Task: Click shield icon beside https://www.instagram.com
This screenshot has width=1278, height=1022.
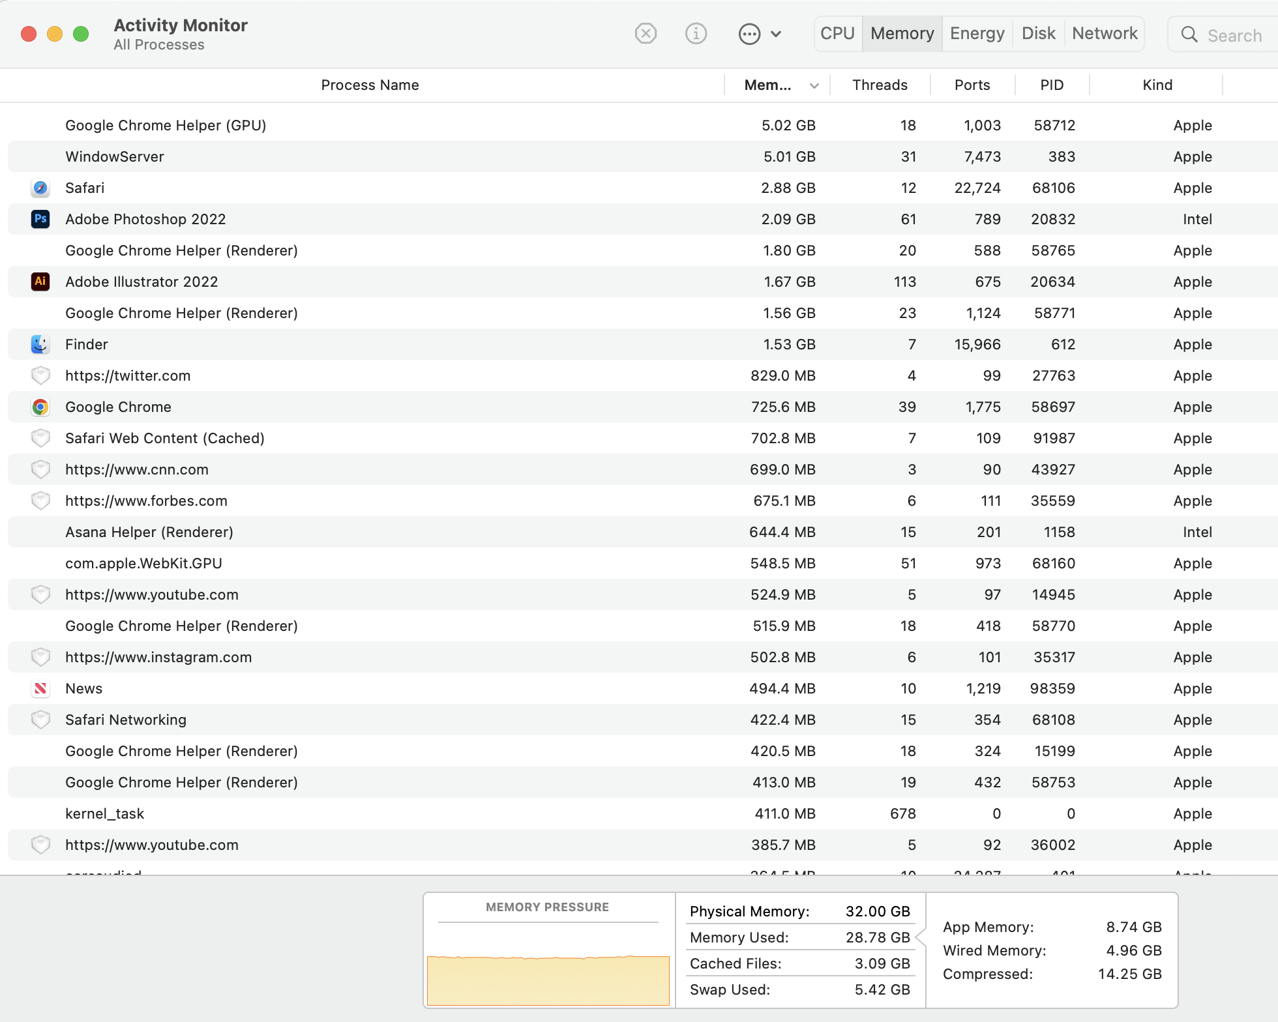Action: (x=40, y=657)
